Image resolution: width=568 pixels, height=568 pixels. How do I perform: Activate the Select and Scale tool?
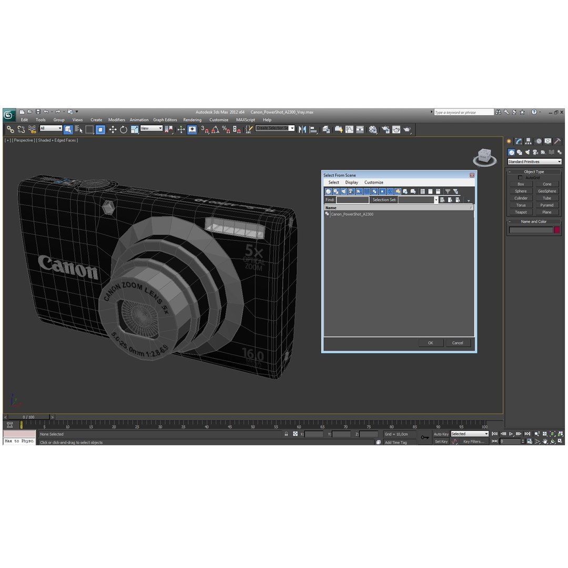pos(135,129)
